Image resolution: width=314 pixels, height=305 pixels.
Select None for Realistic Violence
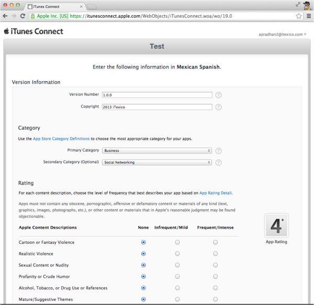tap(143, 254)
